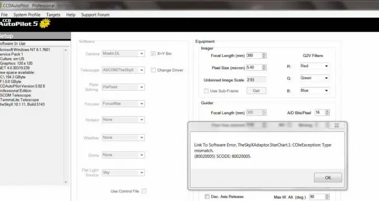Toggle the X=Y Bin checkbox
The image size is (379, 201).
click(x=153, y=54)
